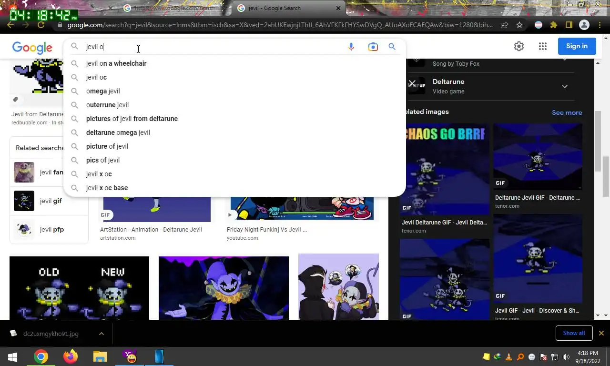The width and height of the screenshot is (610, 366).
Task: Select suggestion "jevil oc"
Action: pyautogui.click(x=234, y=77)
